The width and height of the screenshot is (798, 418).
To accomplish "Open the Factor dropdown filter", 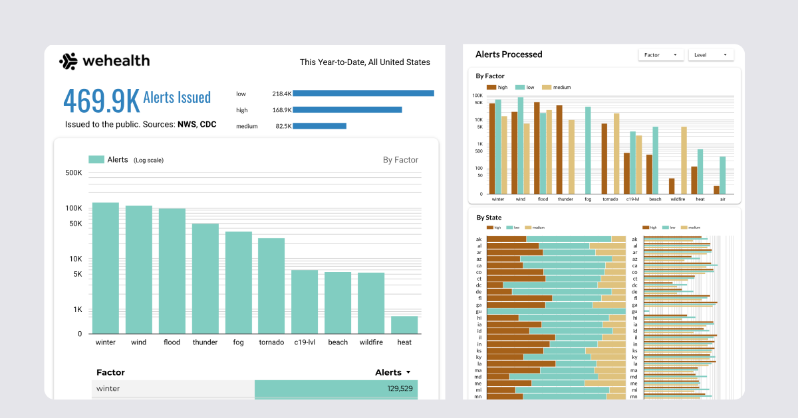I will pos(660,55).
